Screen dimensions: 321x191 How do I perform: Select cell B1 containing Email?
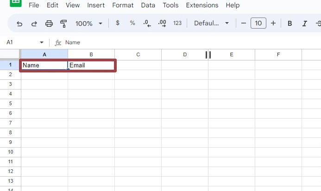pyautogui.click(x=91, y=65)
